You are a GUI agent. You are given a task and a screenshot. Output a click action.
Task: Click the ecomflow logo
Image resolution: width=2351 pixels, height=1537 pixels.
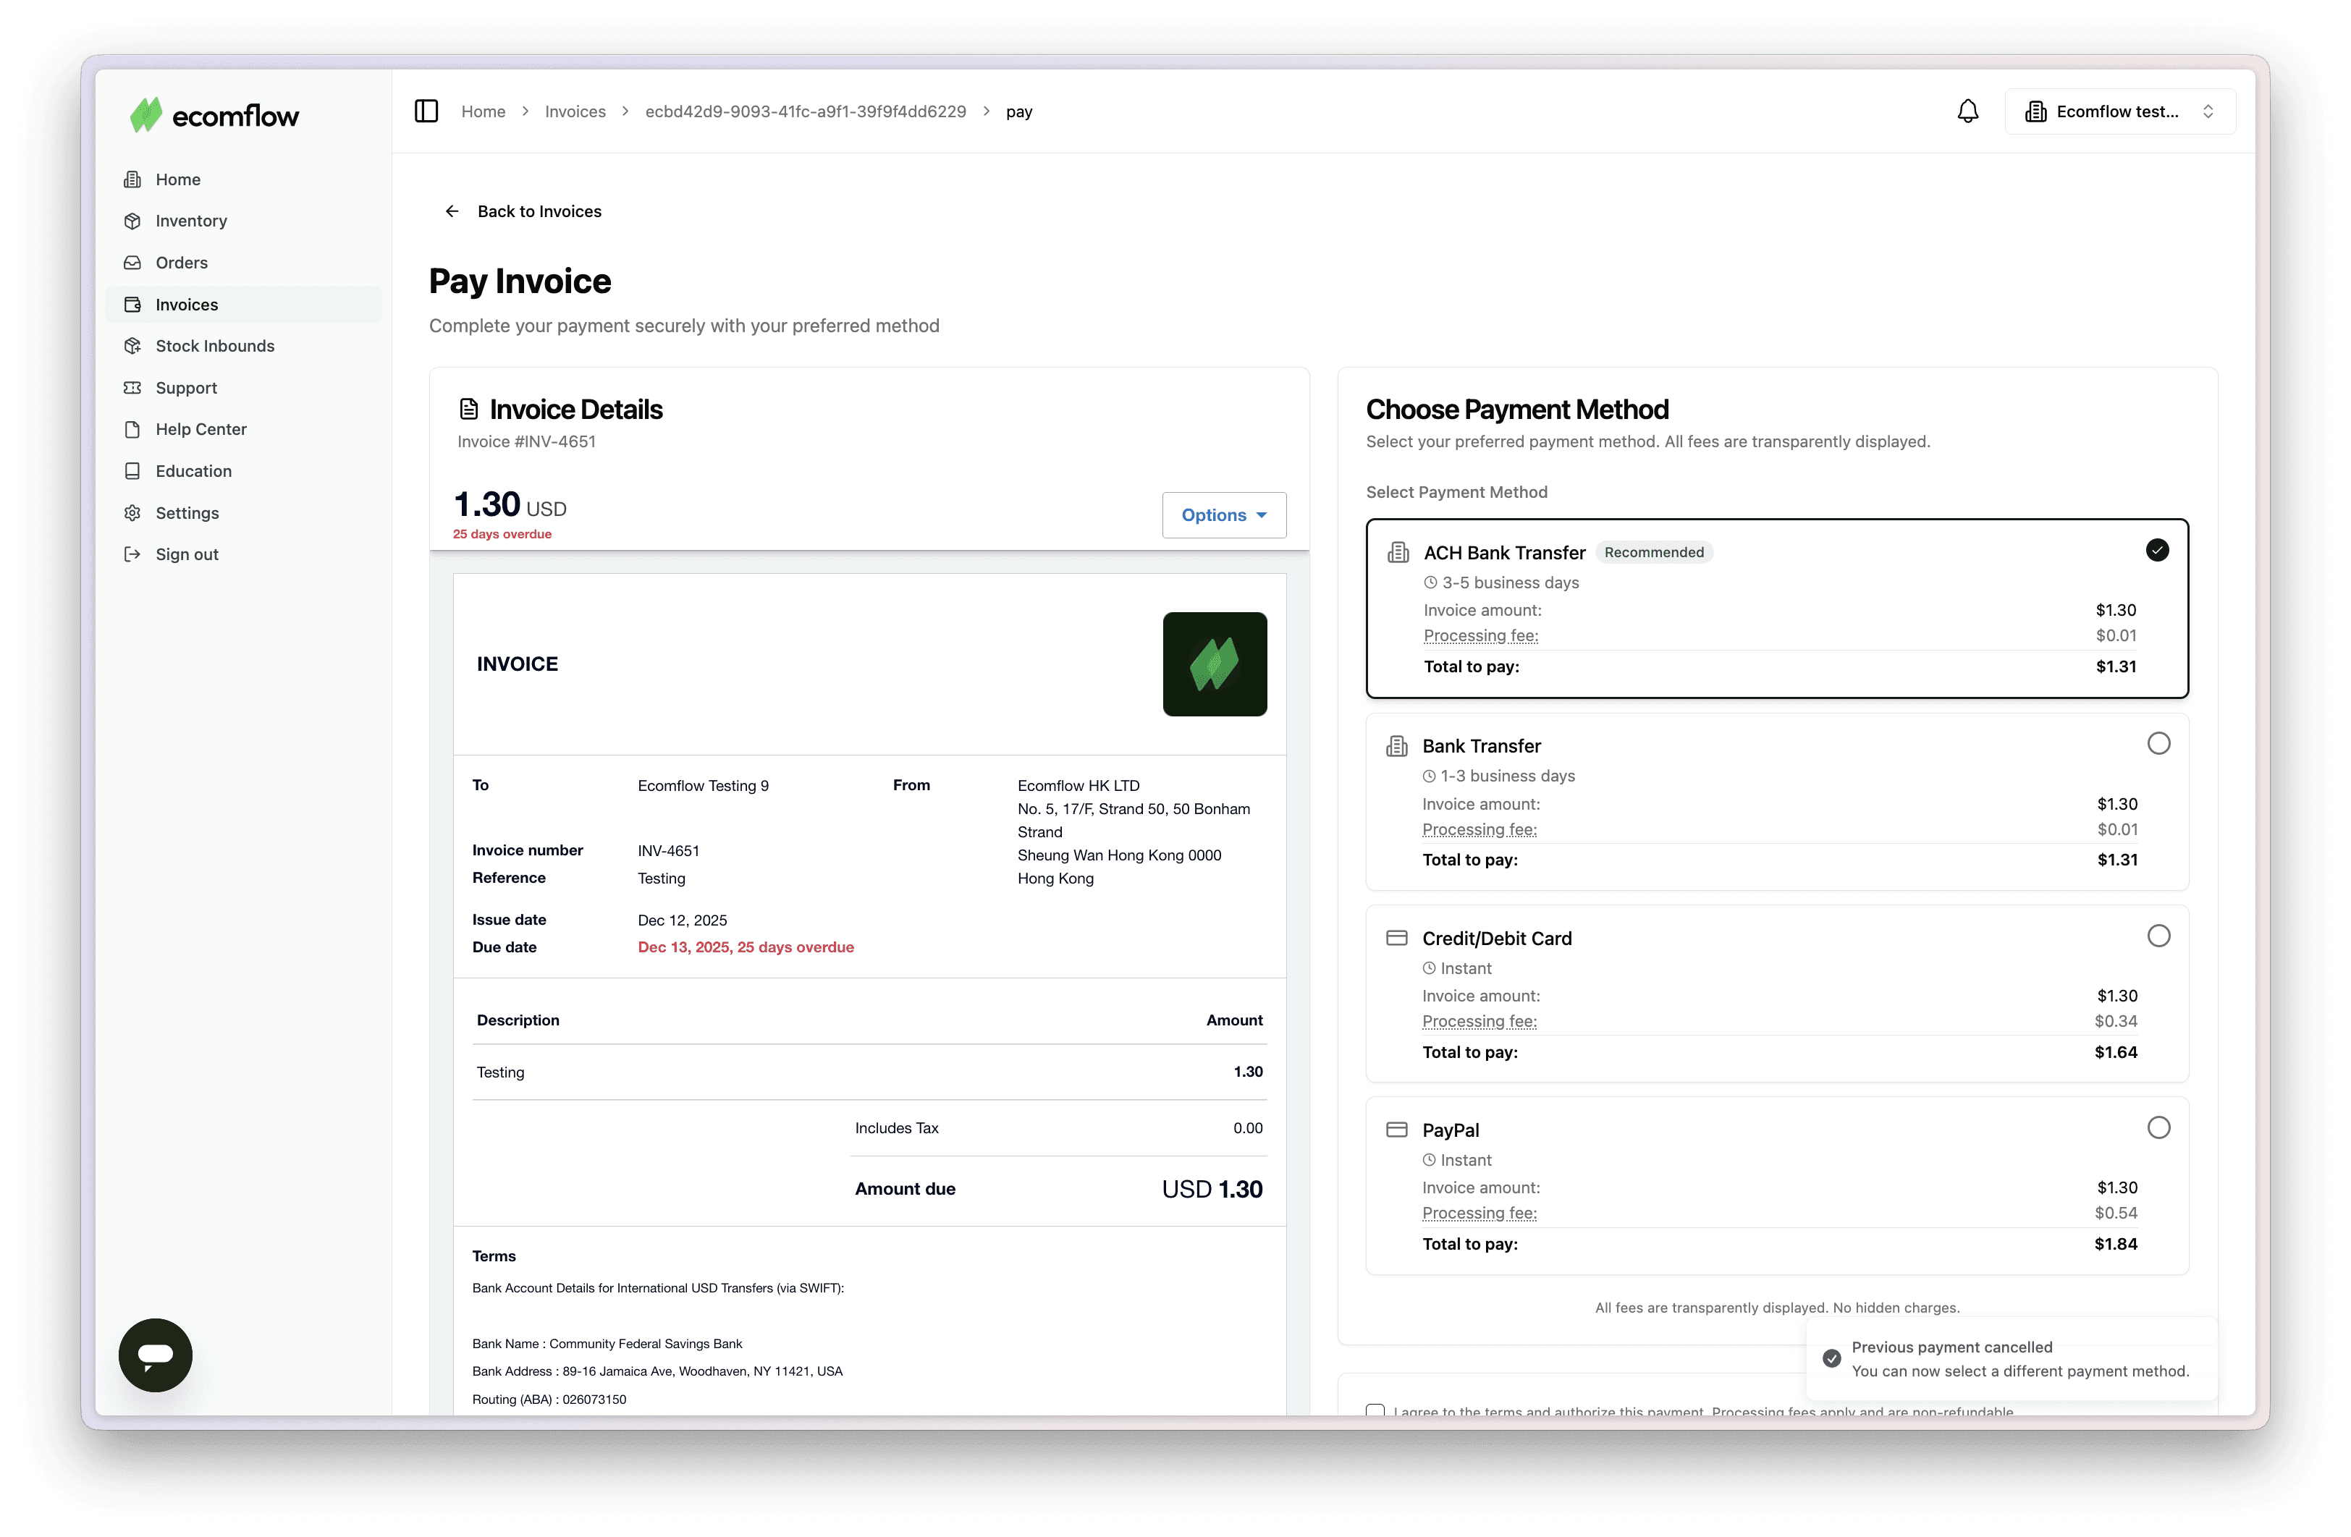coord(214,116)
